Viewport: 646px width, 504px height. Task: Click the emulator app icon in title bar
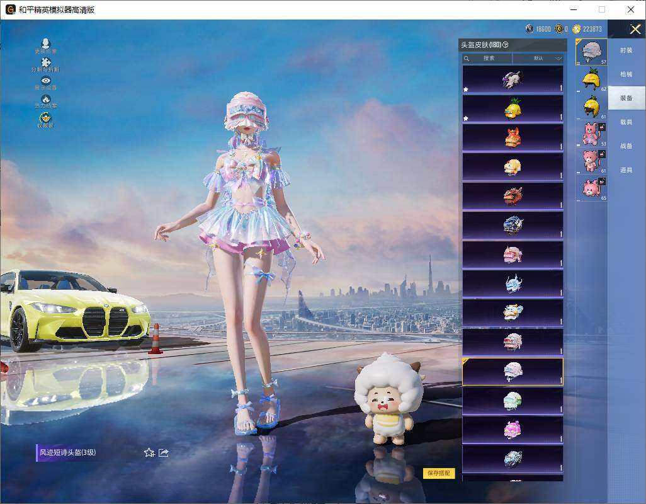tap(10, 9)
